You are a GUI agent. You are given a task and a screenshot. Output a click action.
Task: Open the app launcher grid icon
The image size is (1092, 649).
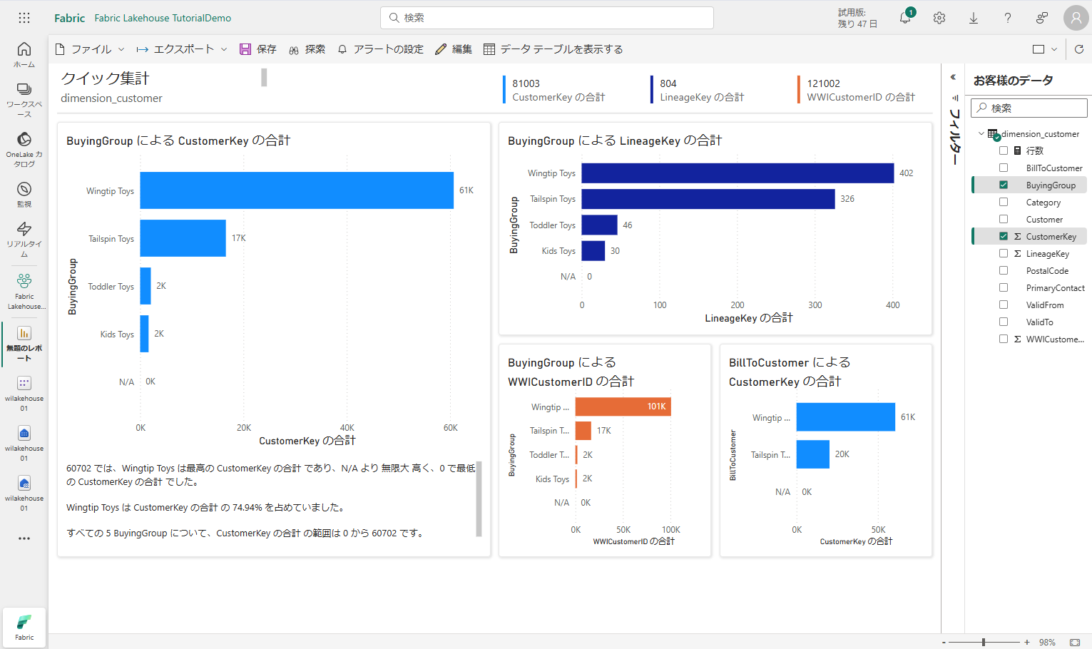coord(24,18)
